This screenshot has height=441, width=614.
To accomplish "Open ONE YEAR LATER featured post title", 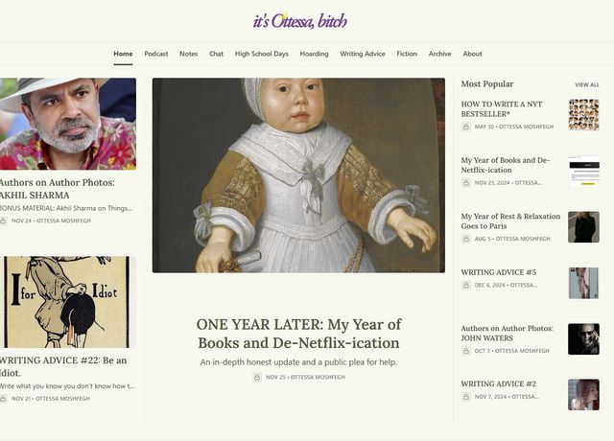I will coord(298,334).
